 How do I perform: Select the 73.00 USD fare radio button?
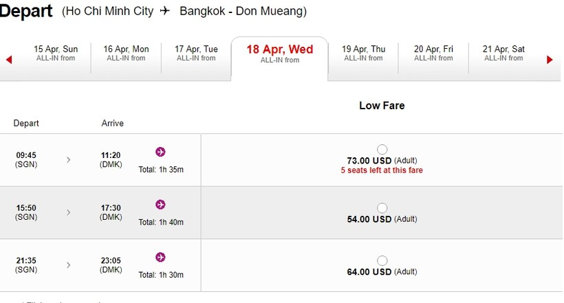click(x=382, y=150)
